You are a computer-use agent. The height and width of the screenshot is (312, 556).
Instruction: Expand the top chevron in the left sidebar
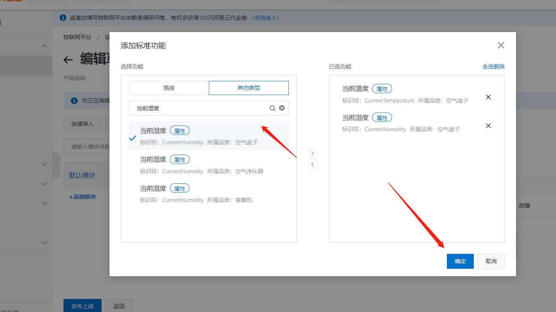click(x=44, y=45)
